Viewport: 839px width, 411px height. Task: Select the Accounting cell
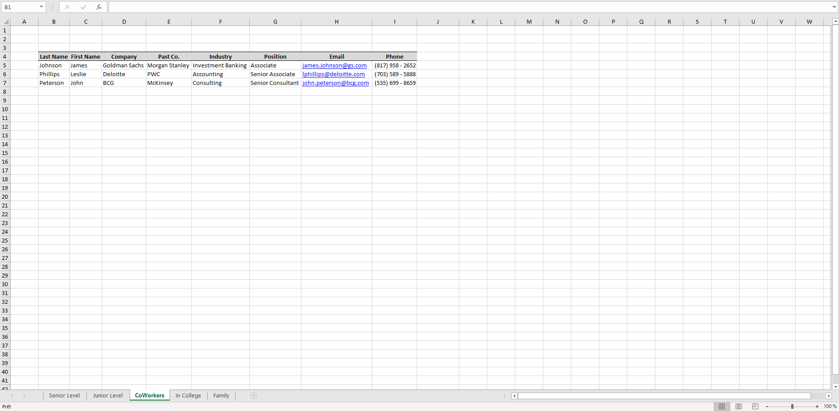220,74
